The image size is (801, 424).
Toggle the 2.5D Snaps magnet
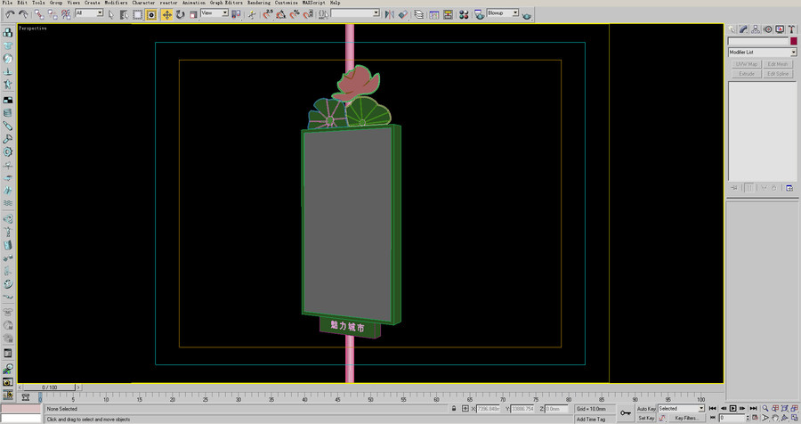(x=268, y=14)
